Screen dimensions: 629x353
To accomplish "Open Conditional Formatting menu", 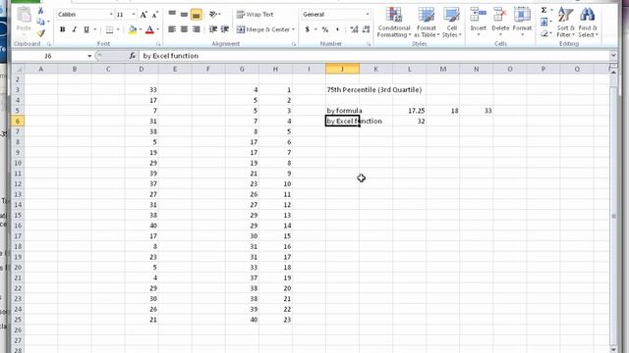I will (394, 23).
